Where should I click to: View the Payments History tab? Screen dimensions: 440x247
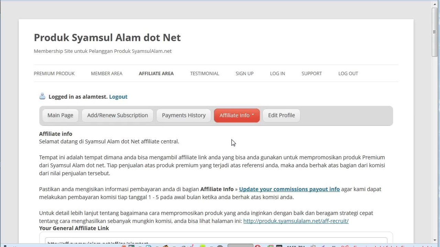(184, 115)
